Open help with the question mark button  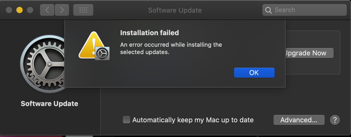[335, 120]
